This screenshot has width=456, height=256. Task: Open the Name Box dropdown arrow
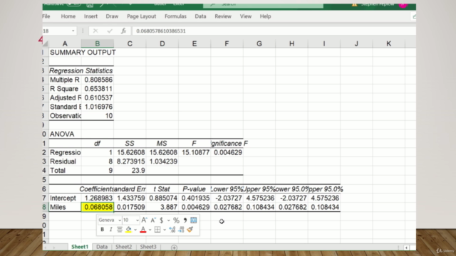[73, 31]
